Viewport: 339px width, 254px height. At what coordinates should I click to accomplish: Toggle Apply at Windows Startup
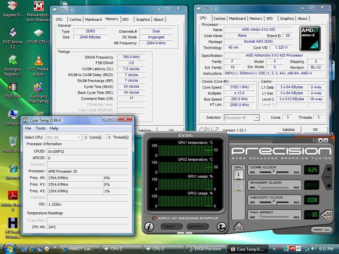[154, 218]
